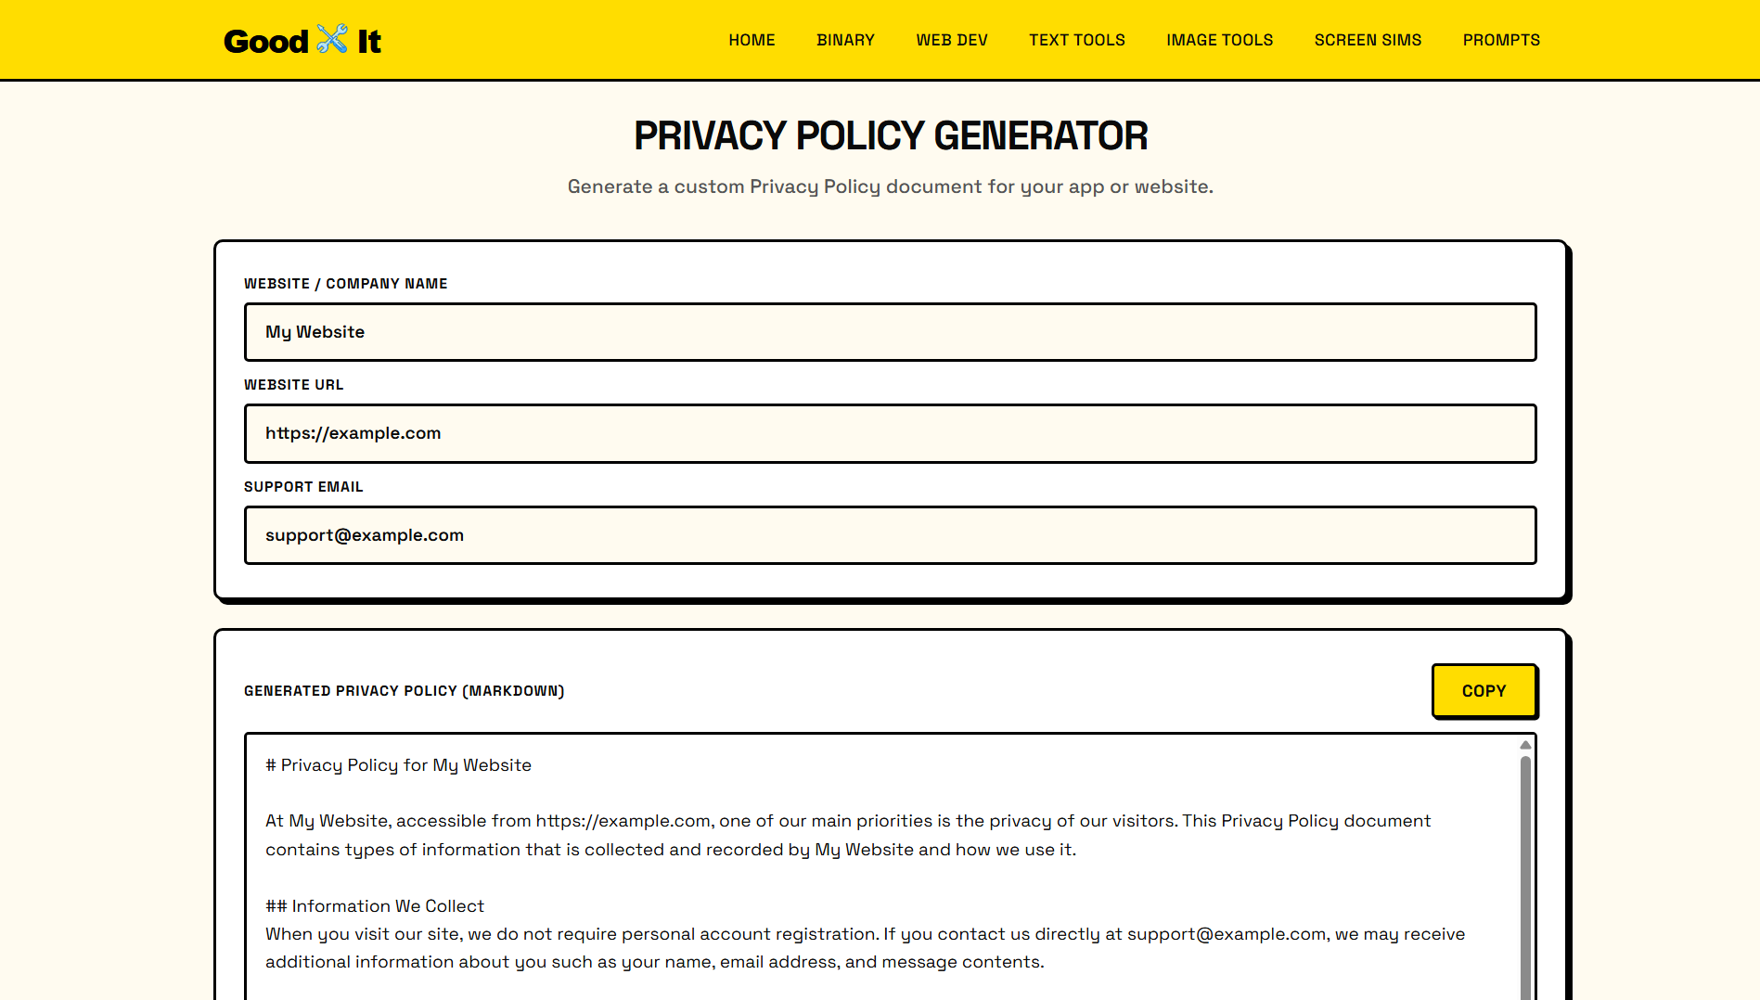Click the '## Information We Collect' heading text
1760x1000 pixels.
[x=375, y=906]
